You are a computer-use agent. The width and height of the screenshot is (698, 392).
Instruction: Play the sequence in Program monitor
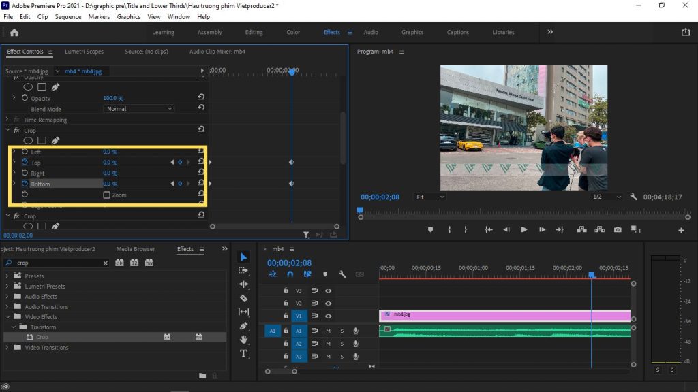[523, 230]
